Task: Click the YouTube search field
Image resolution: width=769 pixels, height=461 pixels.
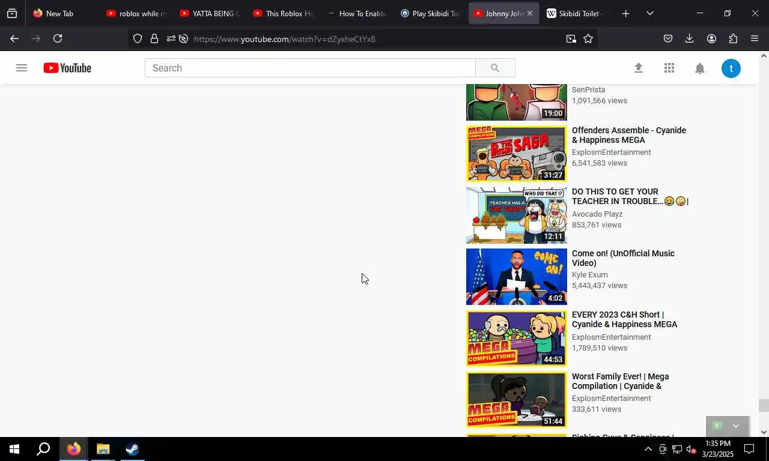Action: pos(310,68)
